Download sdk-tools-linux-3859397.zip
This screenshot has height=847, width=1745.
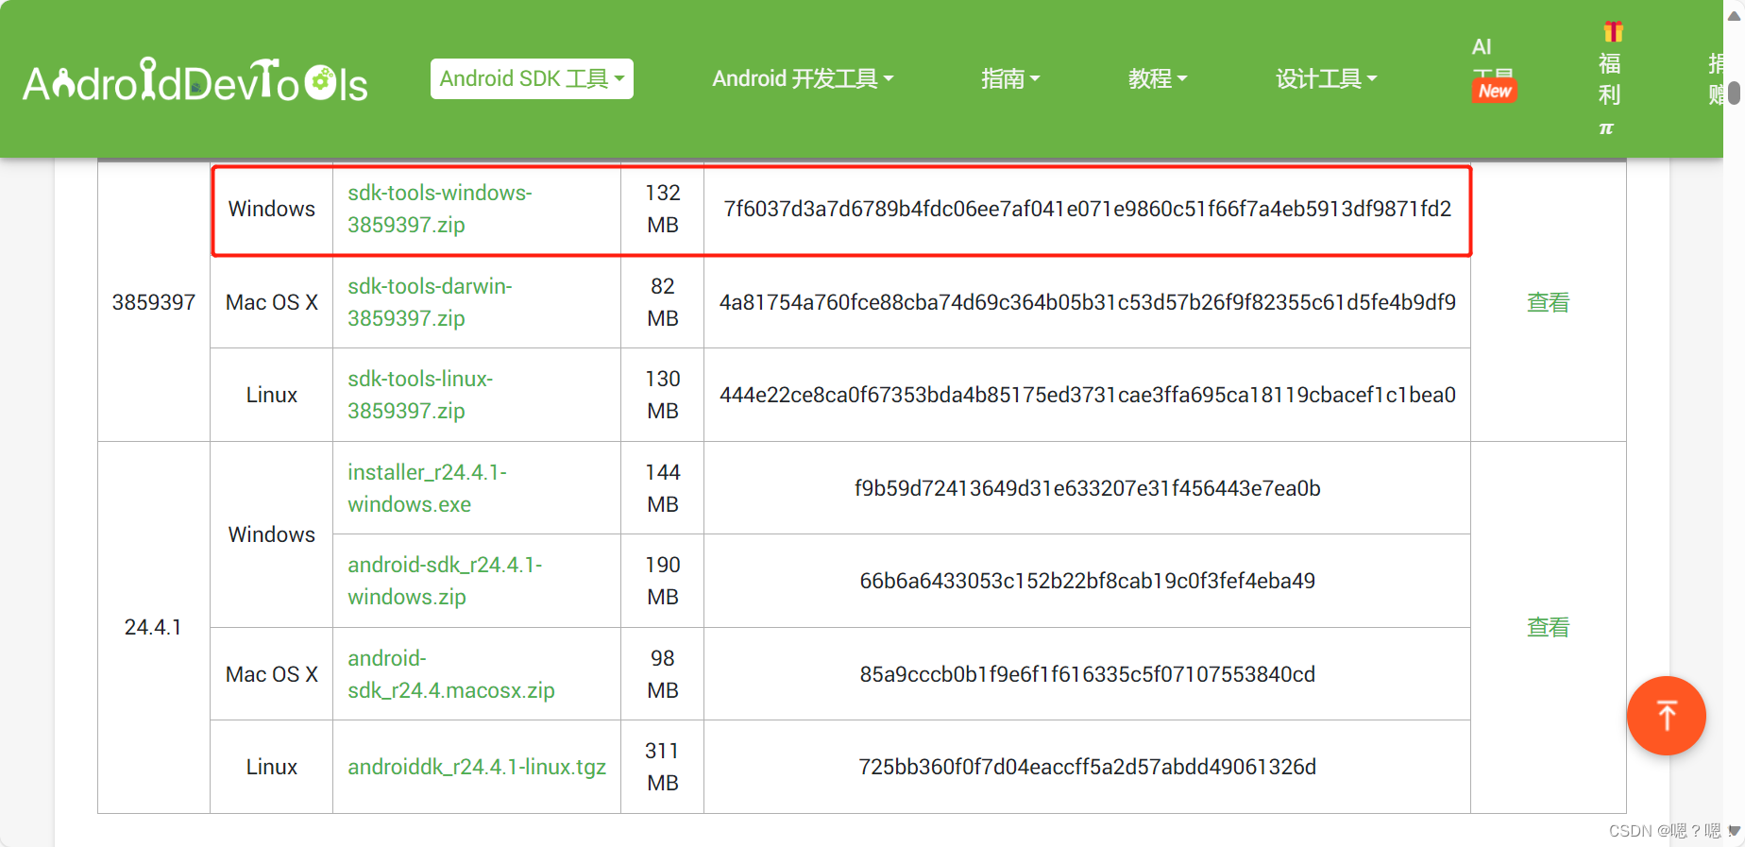pos(420,395)
